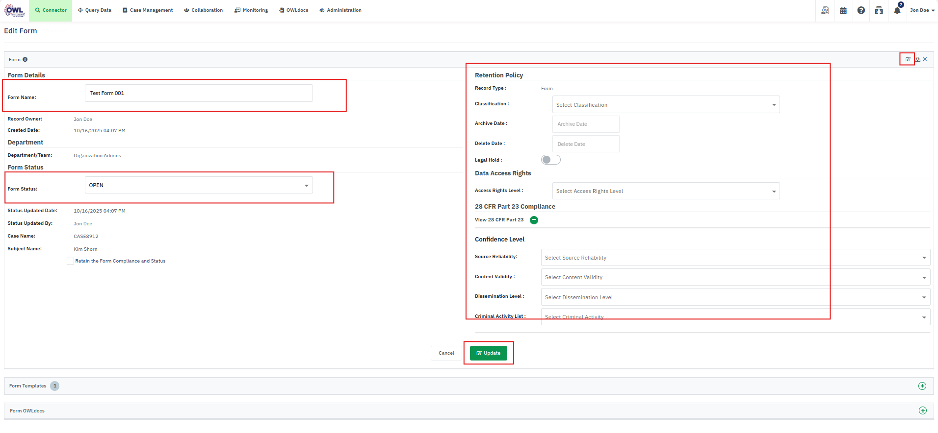Open the calendar icon in header
Viewport: 938px width, 433px height.
coord(843,10)
